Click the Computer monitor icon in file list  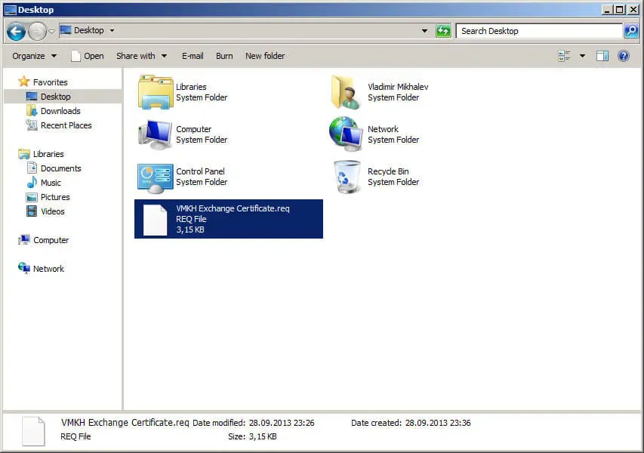coord(155,134)
